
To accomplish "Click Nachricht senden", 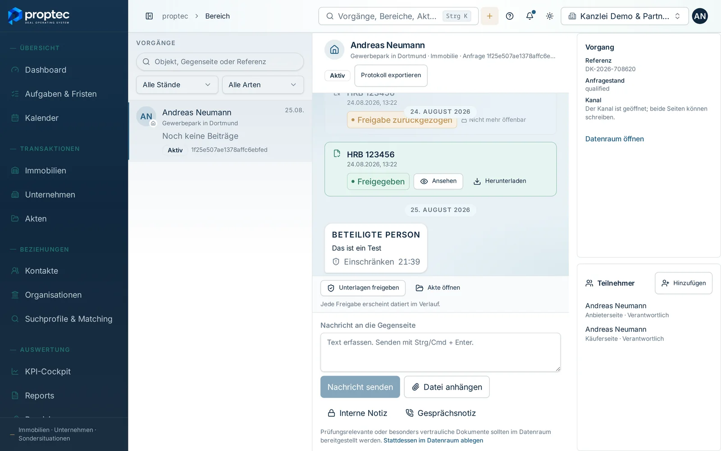I will (x=360, y=387).
